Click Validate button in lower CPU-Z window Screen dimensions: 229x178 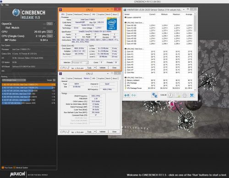tap(103, 132)
